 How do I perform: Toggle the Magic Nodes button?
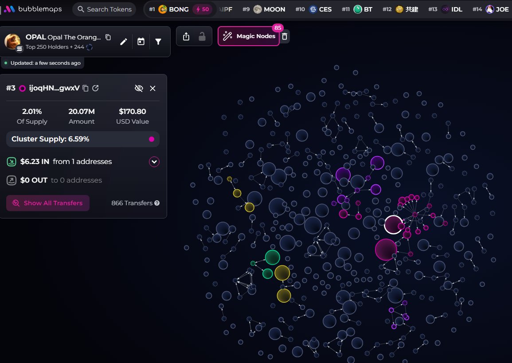coord(249,36)
